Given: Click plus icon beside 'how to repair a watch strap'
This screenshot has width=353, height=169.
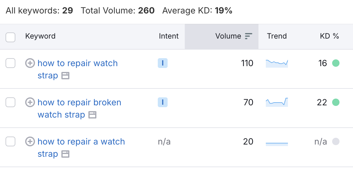Looking at the screenshot, I should [x=30, y=141].
